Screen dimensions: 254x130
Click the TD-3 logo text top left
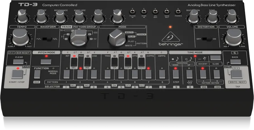[x=28, y=4]
